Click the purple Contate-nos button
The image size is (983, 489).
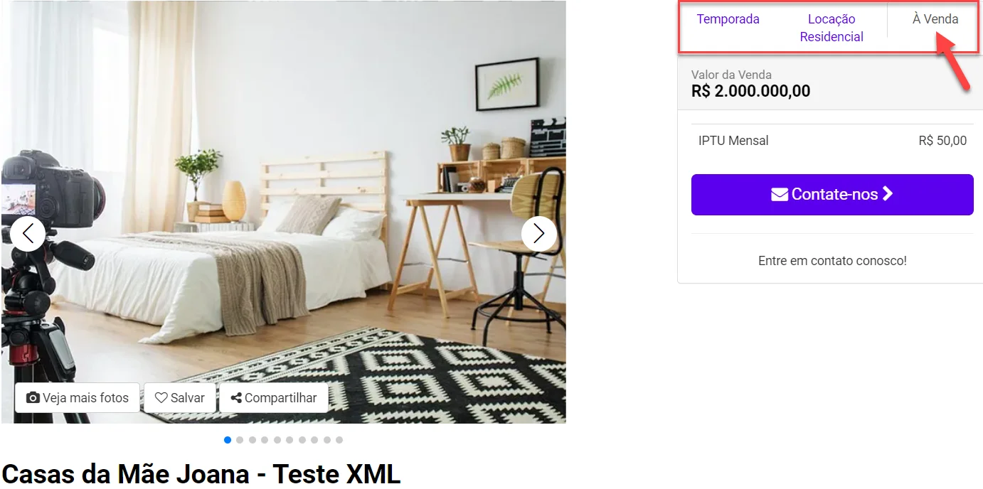tap(832, 195)
